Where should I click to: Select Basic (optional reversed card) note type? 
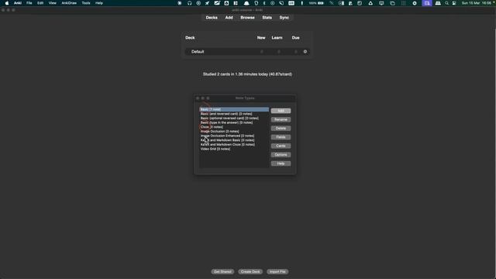(x=234, y=119)
